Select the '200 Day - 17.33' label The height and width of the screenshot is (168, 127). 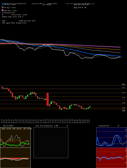(x=10, y=11)
